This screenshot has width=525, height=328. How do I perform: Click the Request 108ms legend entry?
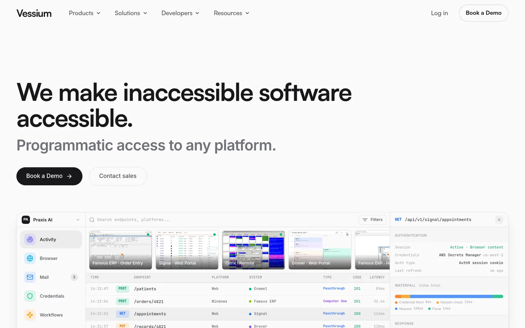coord(409,309)
